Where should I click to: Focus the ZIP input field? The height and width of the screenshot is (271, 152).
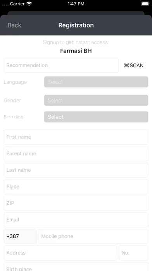coord(76,203)
